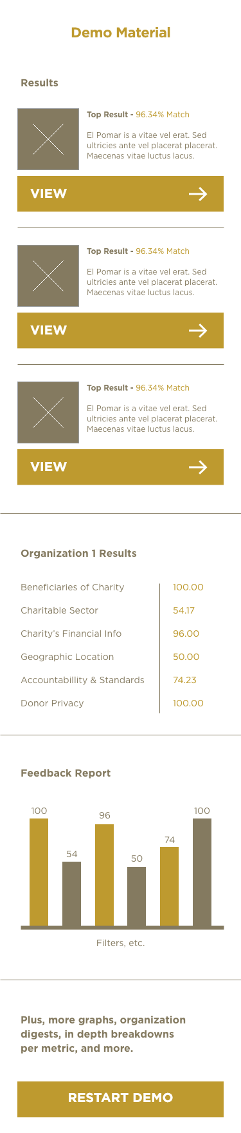This screenshot has width=241, height=1133.
Task: Click the arrow icon on third VIEW button
Action: coord(198,467)
